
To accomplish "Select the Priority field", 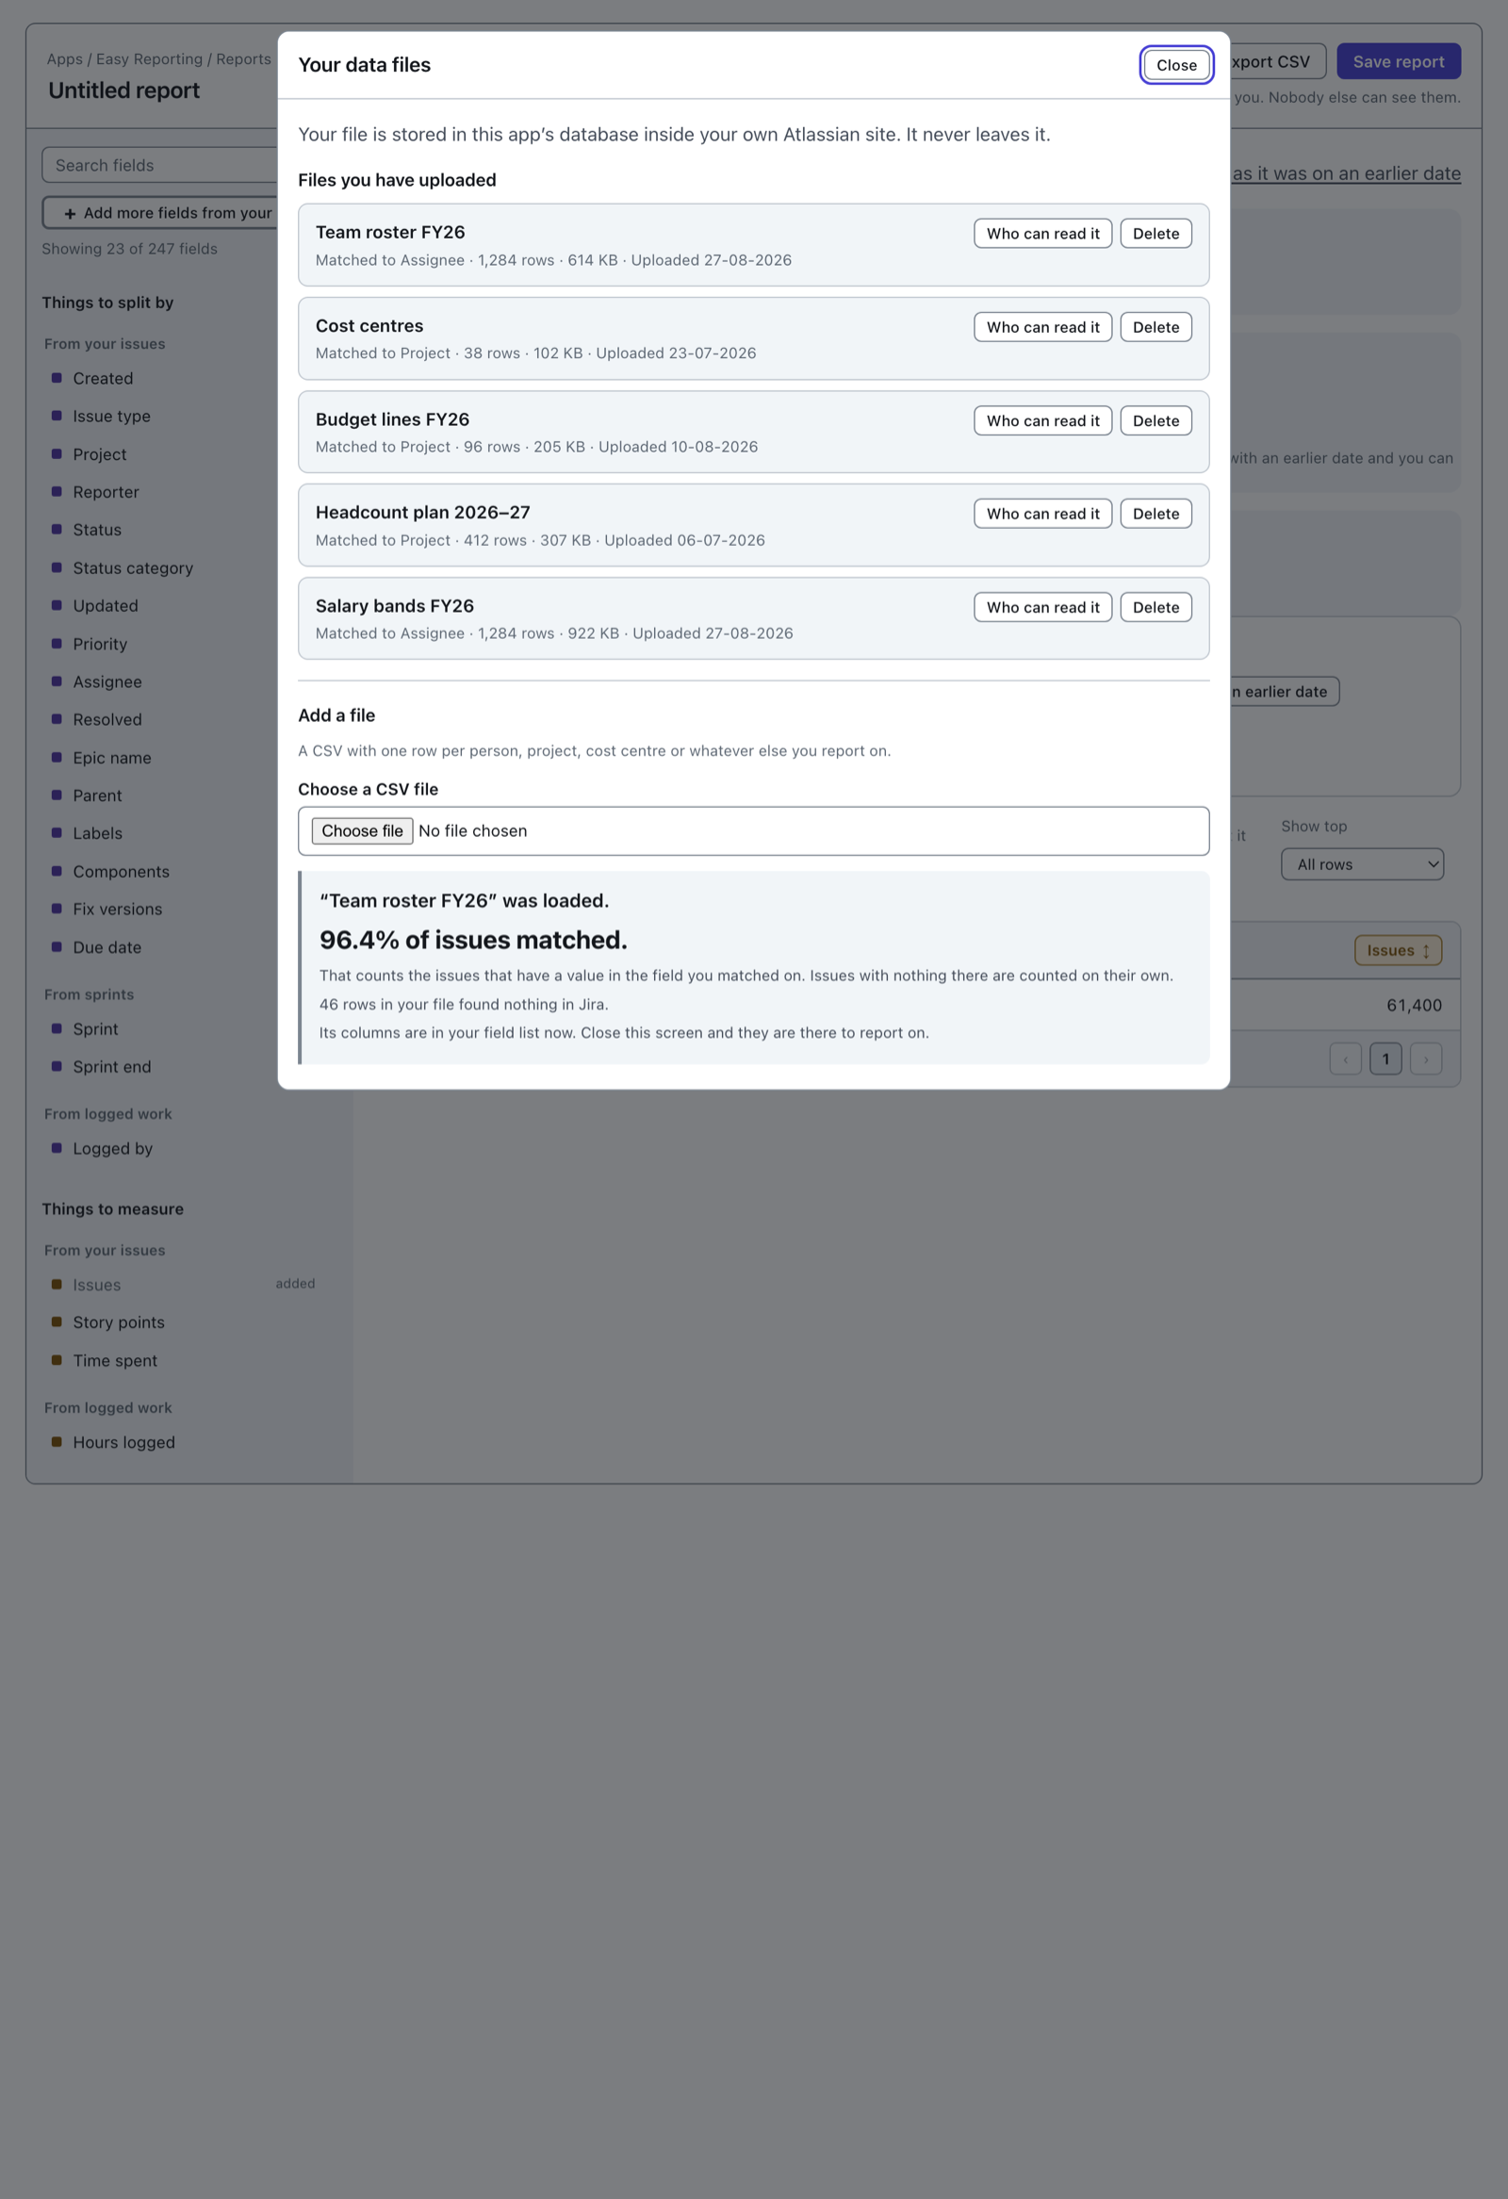I will click(99, 644).
